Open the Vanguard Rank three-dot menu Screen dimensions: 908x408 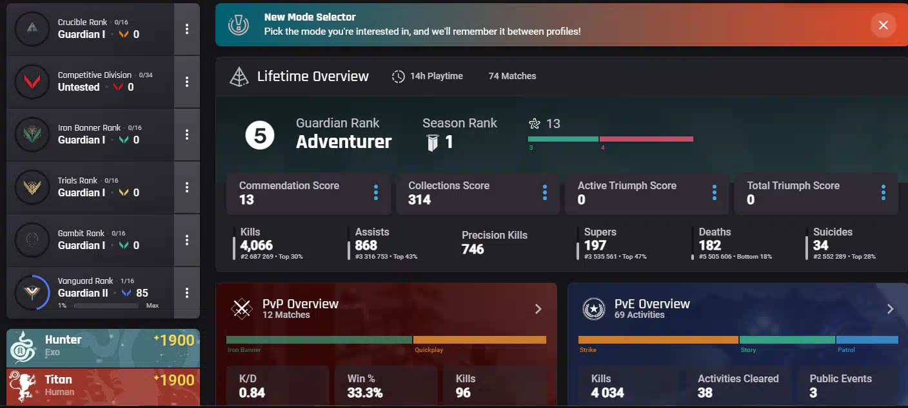pos(187,293)
